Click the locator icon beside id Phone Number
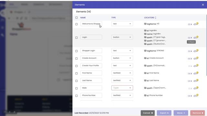This screenshot has height=116, width=207. click(x=145, y=95)
